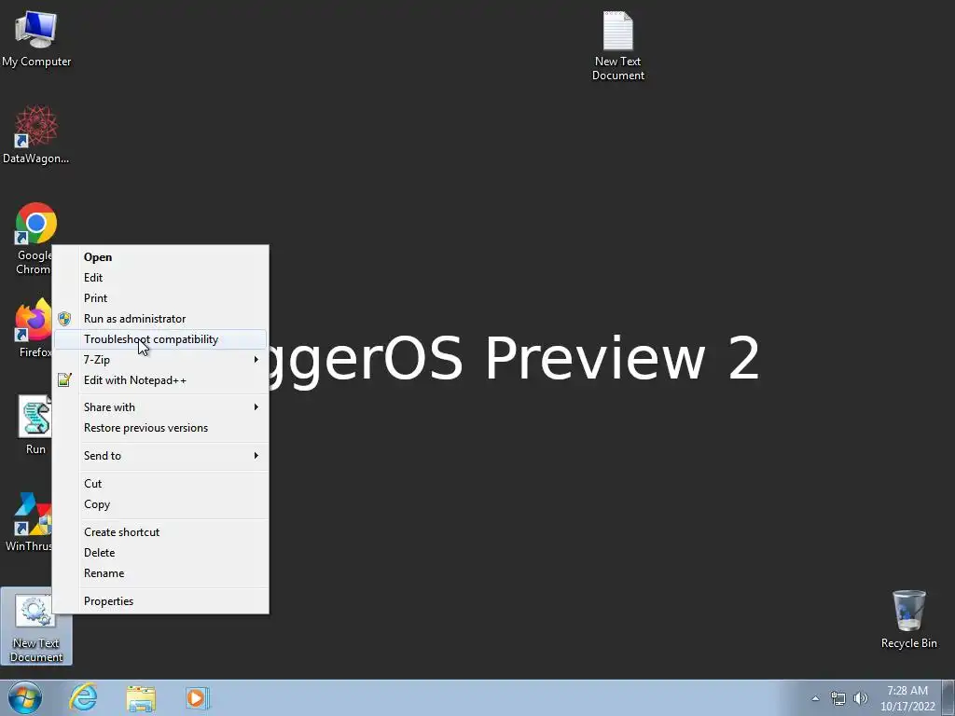
Task: Open the 7-Zip submenu
Action: 160,360
